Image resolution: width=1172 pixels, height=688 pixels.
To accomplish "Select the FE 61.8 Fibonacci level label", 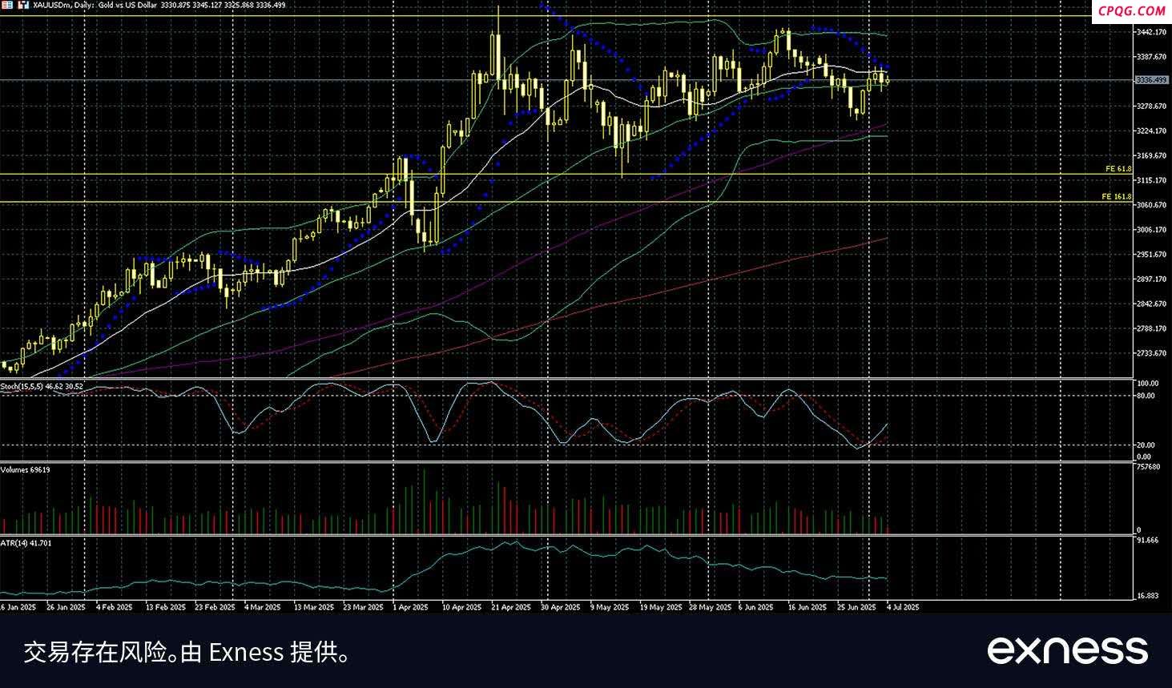I will 1118,169.
